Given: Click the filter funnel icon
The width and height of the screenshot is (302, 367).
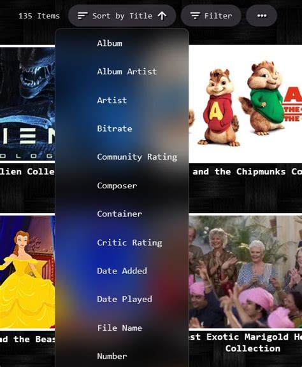Looking at the screenshot, I should click(195, 16).
